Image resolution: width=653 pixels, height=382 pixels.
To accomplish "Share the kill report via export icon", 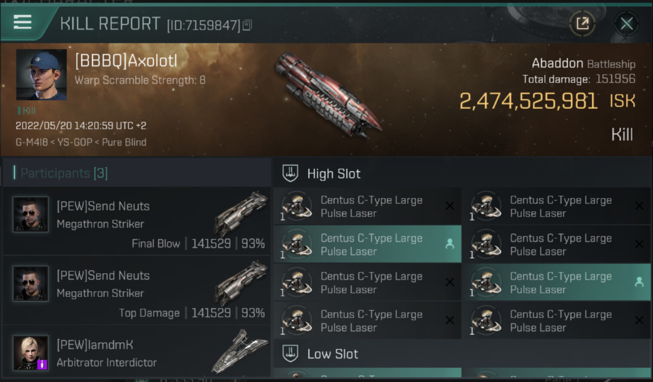I will 582,23.
